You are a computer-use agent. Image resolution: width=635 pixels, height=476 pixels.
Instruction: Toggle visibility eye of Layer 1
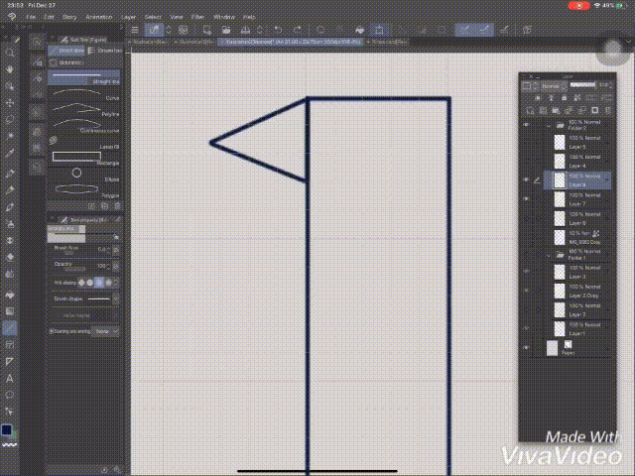(526, 328)
